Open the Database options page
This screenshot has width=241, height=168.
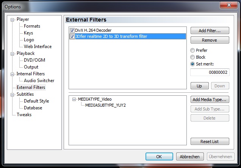pos(33,108)
